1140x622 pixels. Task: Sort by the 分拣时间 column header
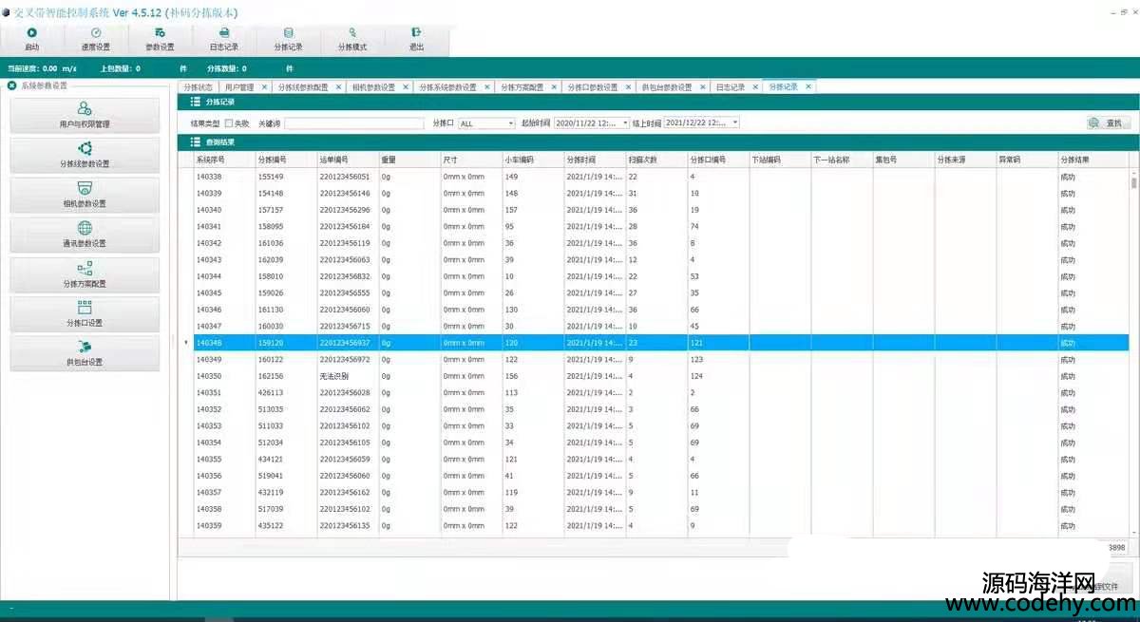595,160
